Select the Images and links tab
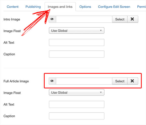Image resolution: width=146 pixels, height=125 pixels. coord(60,7)
